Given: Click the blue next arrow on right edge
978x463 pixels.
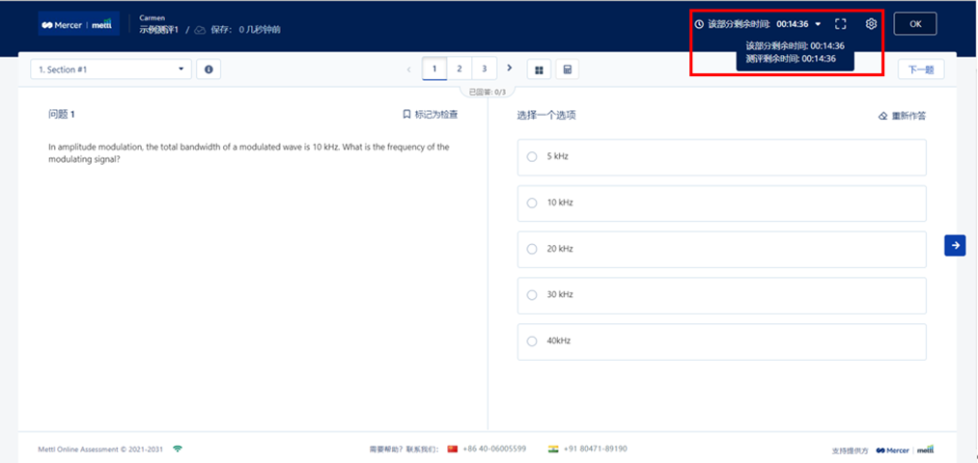Looking at the screenshot, I should click(x=955, y=246).
